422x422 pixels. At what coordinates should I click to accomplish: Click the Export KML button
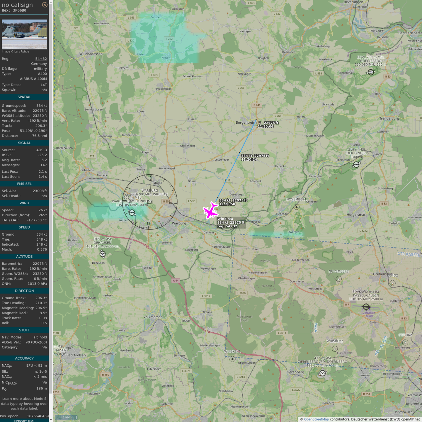(x=24, y=421)
